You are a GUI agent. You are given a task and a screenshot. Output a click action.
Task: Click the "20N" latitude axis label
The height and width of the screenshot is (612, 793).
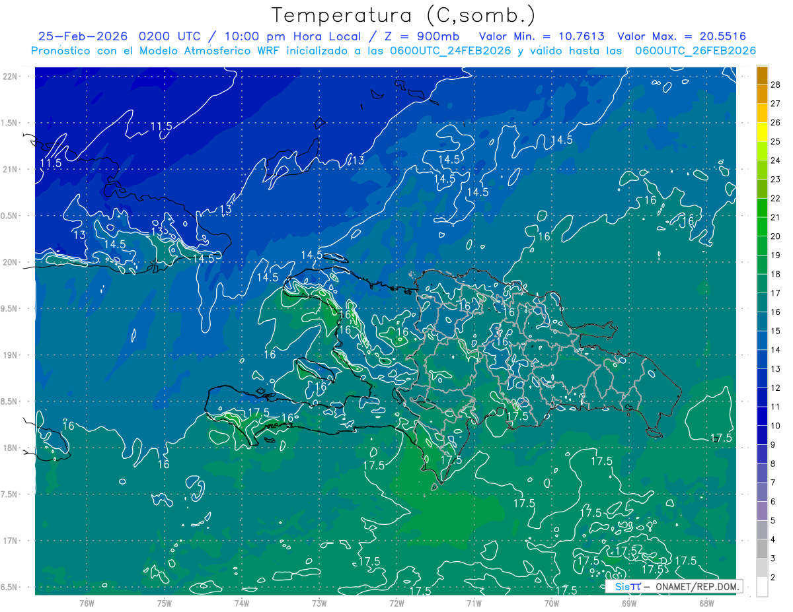pos(10,262)
